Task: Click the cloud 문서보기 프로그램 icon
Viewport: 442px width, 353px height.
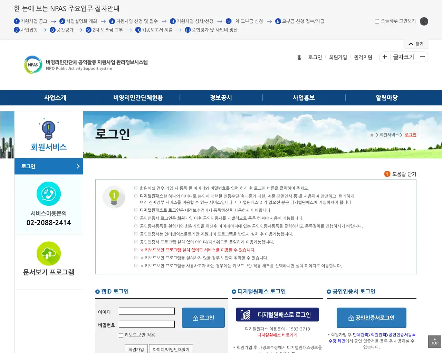Action: [x=49, y=254]
